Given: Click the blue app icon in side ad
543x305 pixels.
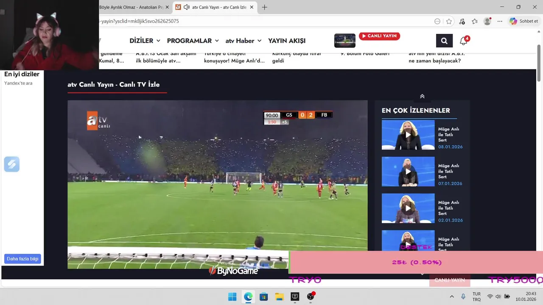Looking at the screenshot, I should tap(12, 164).
